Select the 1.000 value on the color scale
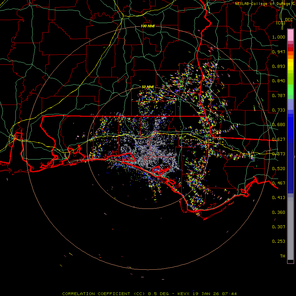Image resolution: width=296 pixels, height=296 pixels. click(279, 37)
